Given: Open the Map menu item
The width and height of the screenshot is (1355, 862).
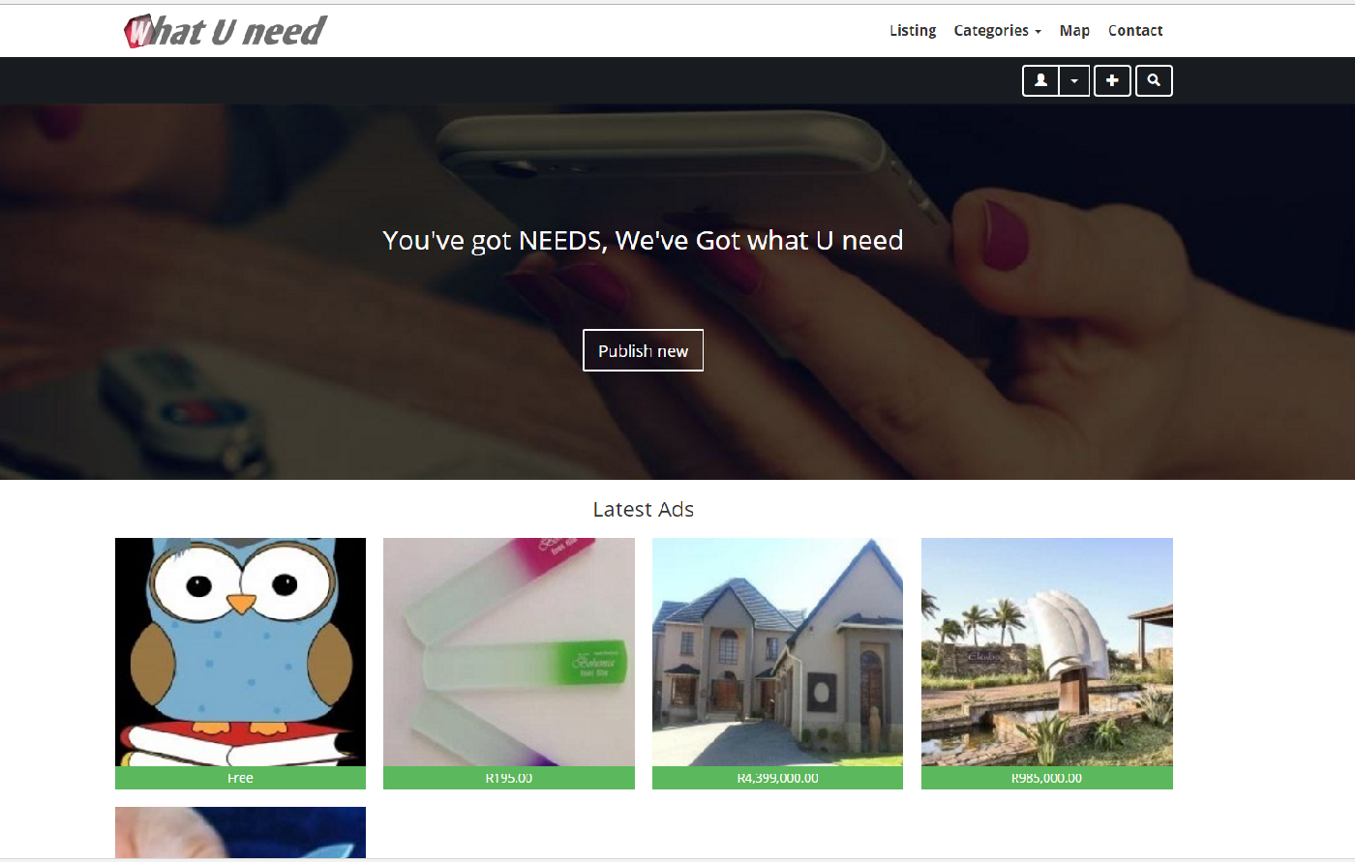Looking at the screenshot, I should [x=1074, y=31].
